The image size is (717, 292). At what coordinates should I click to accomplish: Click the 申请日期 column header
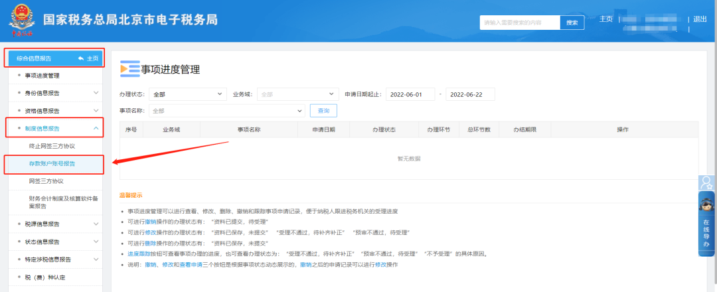[x=323, y=130]
